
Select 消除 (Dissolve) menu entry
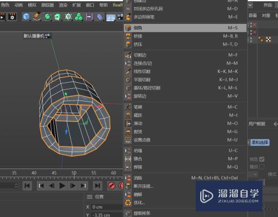point(185,178)
